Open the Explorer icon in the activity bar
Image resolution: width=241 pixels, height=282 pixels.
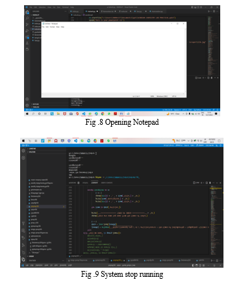pos(27,12)
